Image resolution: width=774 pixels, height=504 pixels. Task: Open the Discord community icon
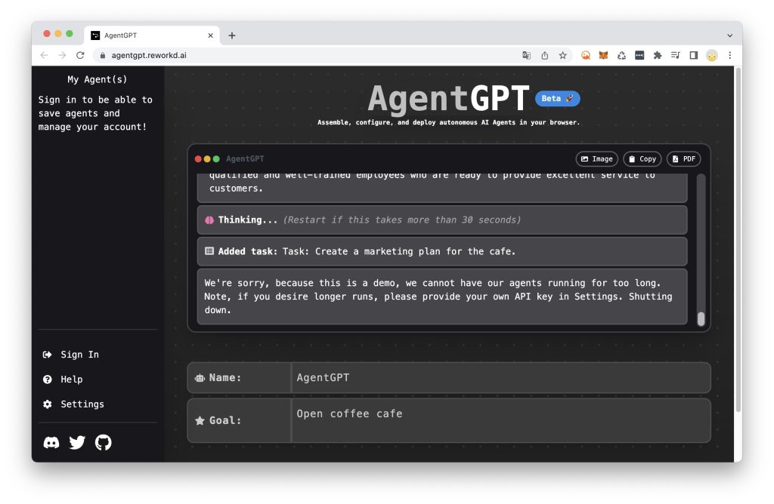(51, 443)
